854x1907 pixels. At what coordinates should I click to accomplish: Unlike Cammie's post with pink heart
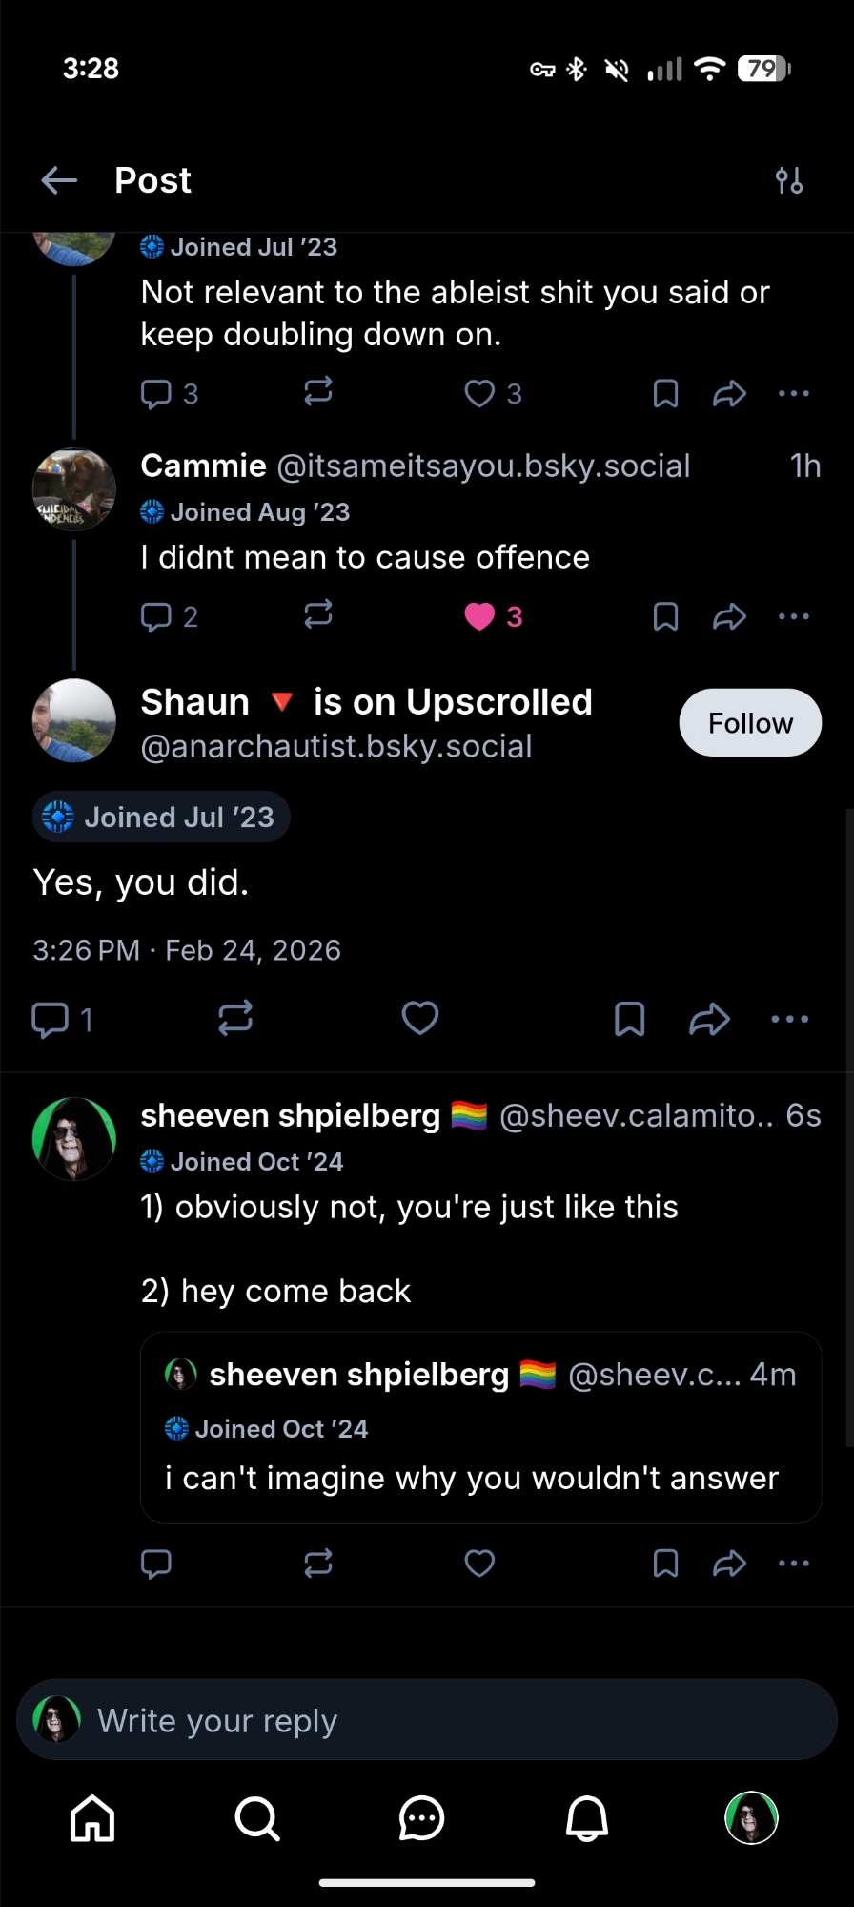click(479, 617)
